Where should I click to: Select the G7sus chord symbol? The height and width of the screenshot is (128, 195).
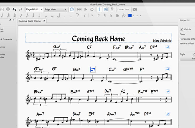[x=38, y=69]
